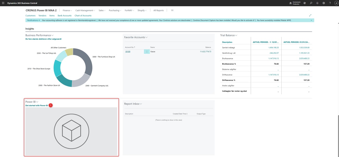Image resolution: width=339 pixels, height=157 pixels.
Task: Click the Mobile WMS installed notification message
Action: click(274, 20)
